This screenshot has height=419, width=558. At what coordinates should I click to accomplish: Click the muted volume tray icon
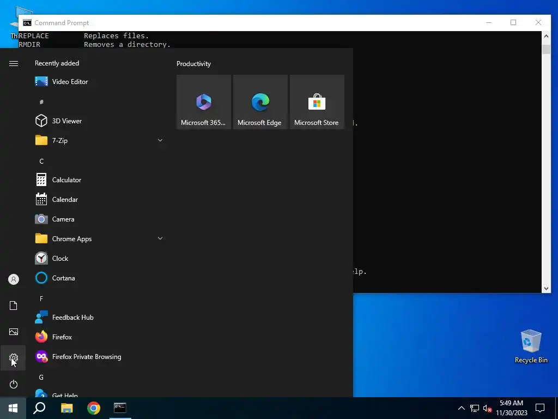tap(487, 408)
